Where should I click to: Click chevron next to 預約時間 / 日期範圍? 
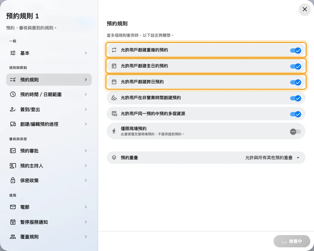(86, 94)
